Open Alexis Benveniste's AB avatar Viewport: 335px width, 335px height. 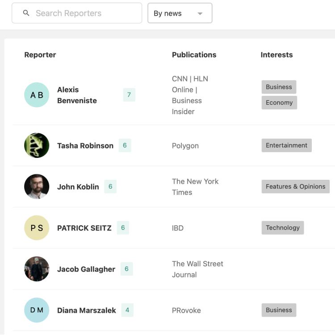pyautogui.click(x=37, y=95)
